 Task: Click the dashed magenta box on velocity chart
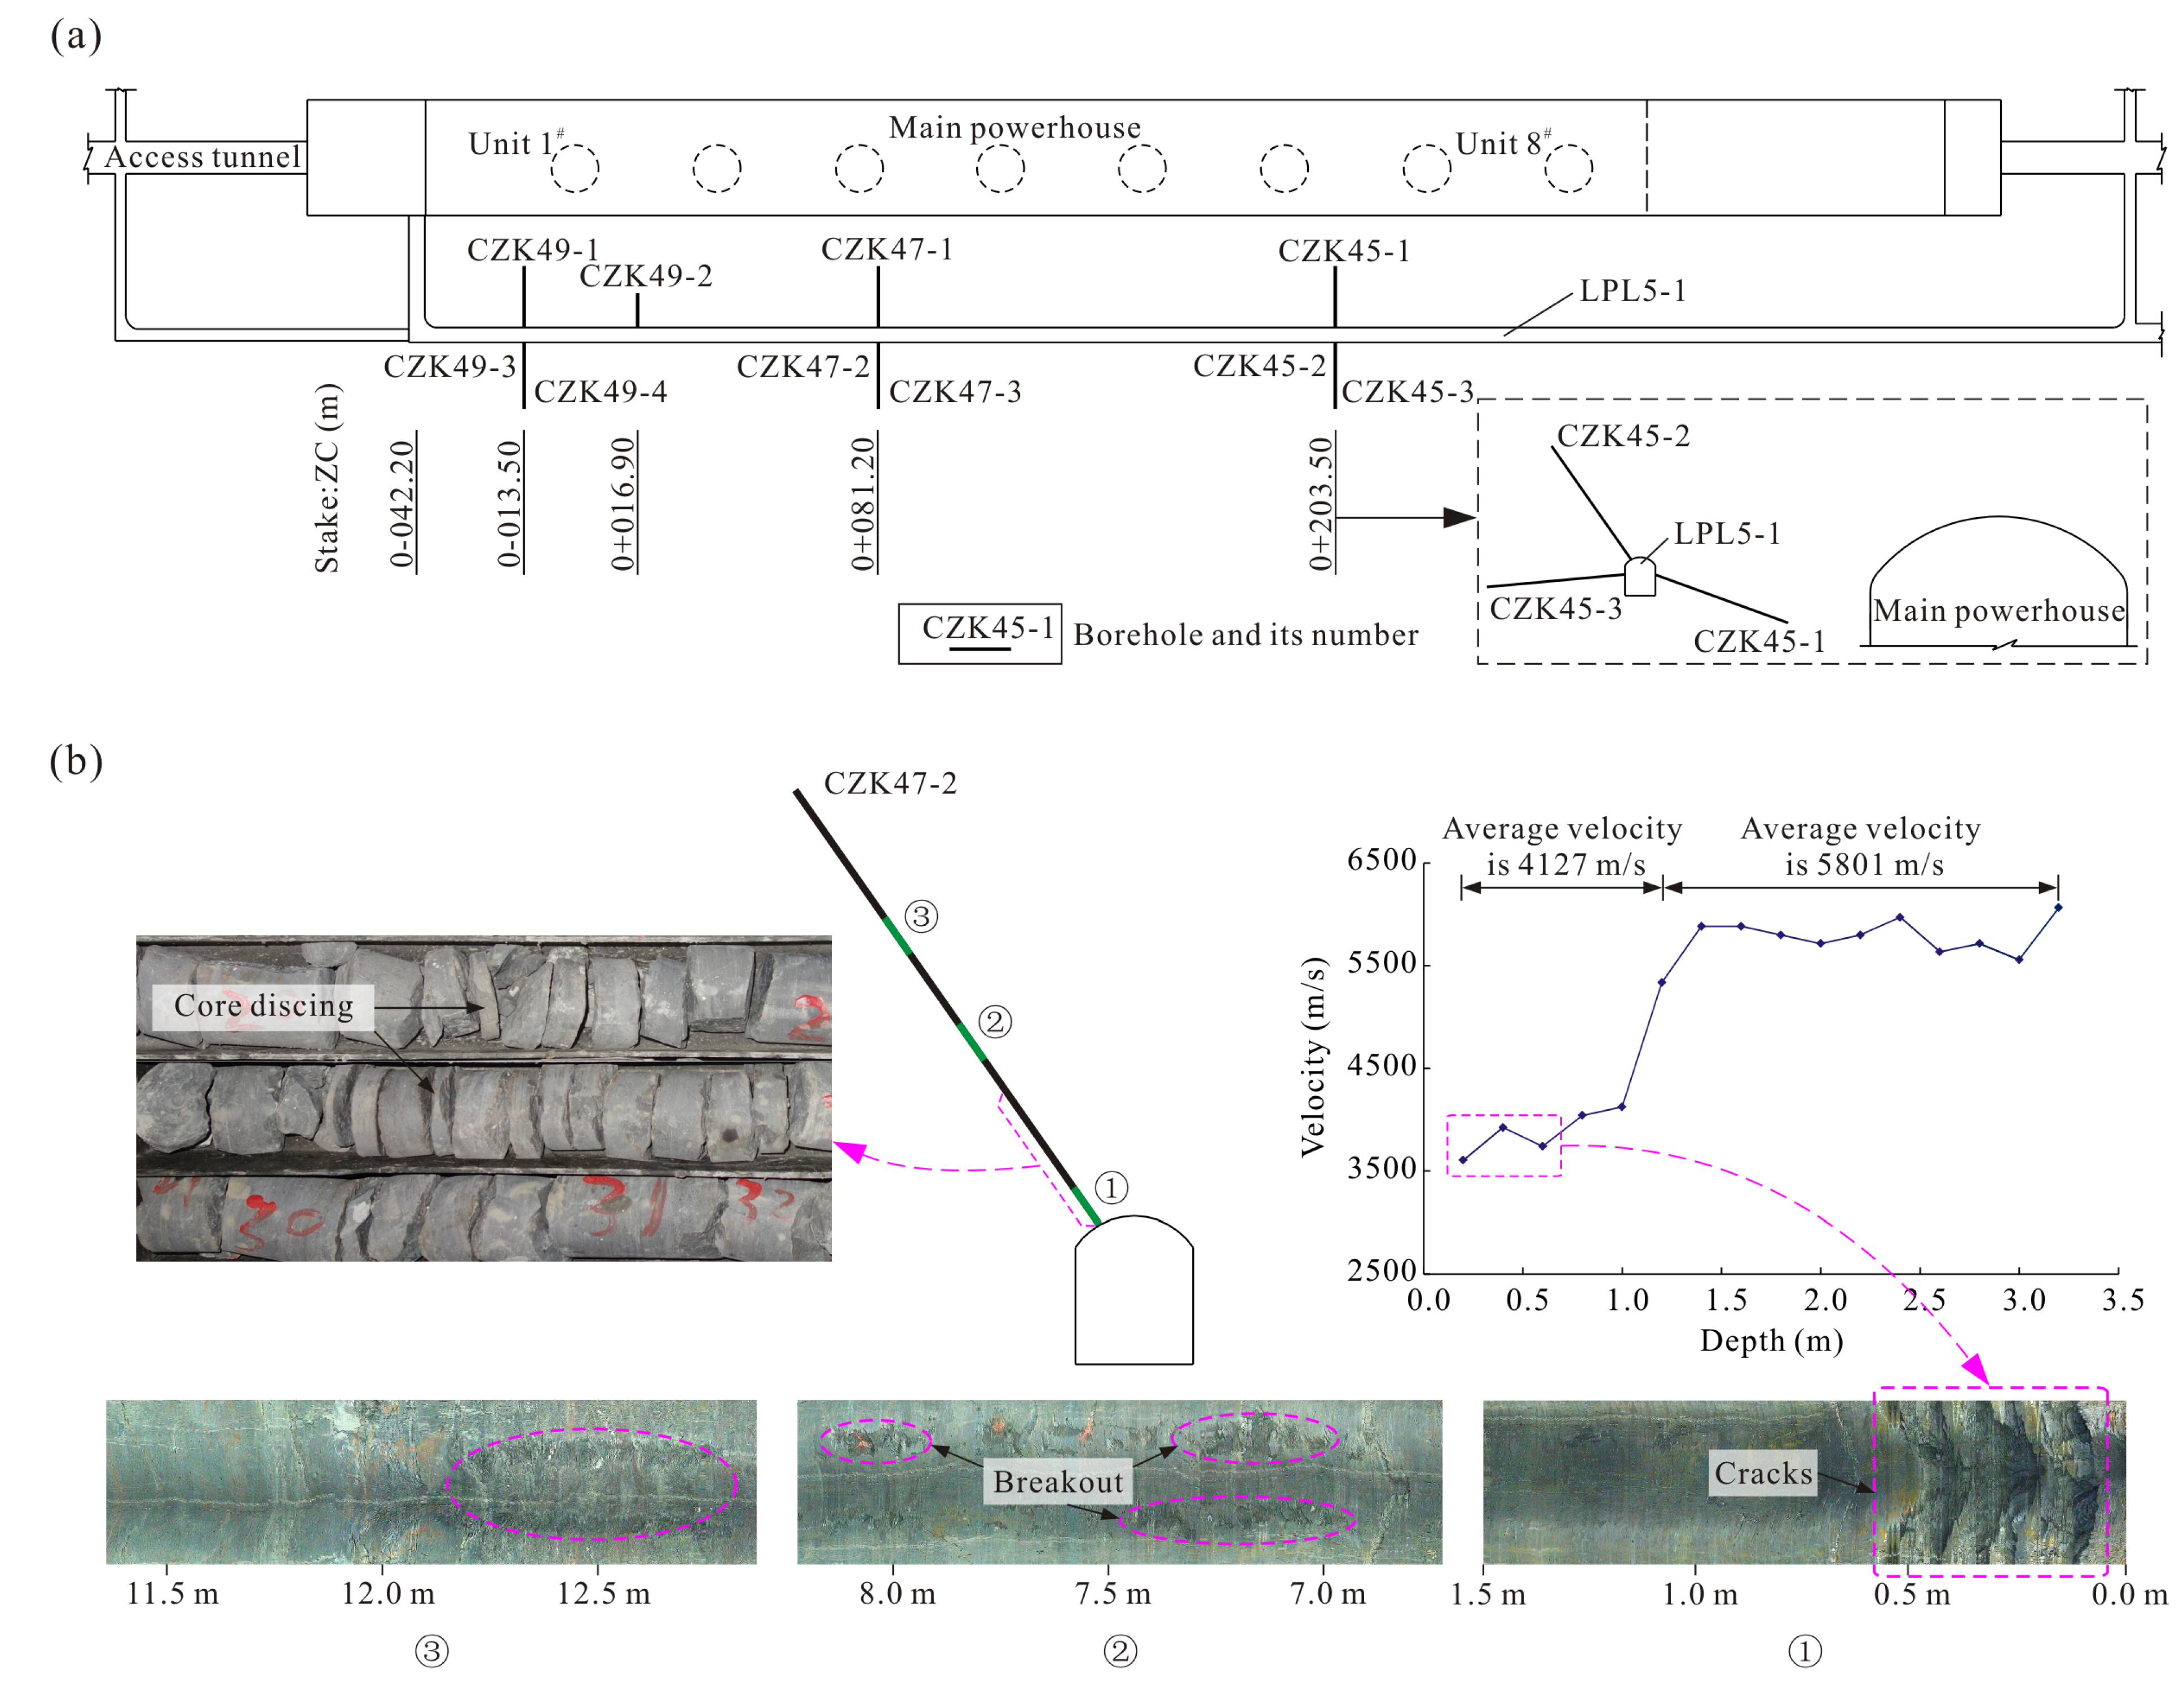(x=1504, y=1146)
